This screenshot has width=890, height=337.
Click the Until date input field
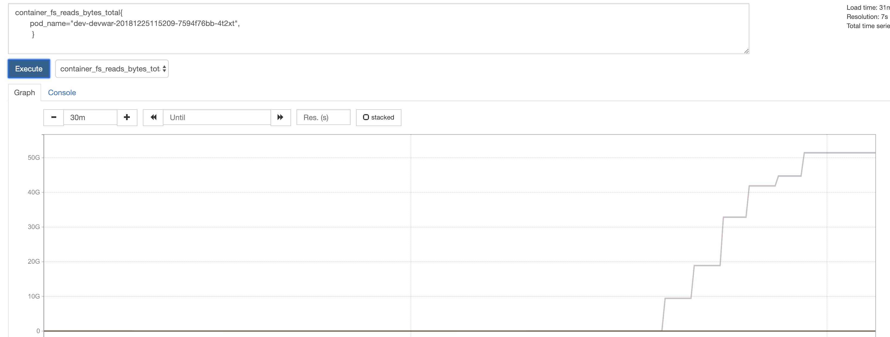[217, 117]
